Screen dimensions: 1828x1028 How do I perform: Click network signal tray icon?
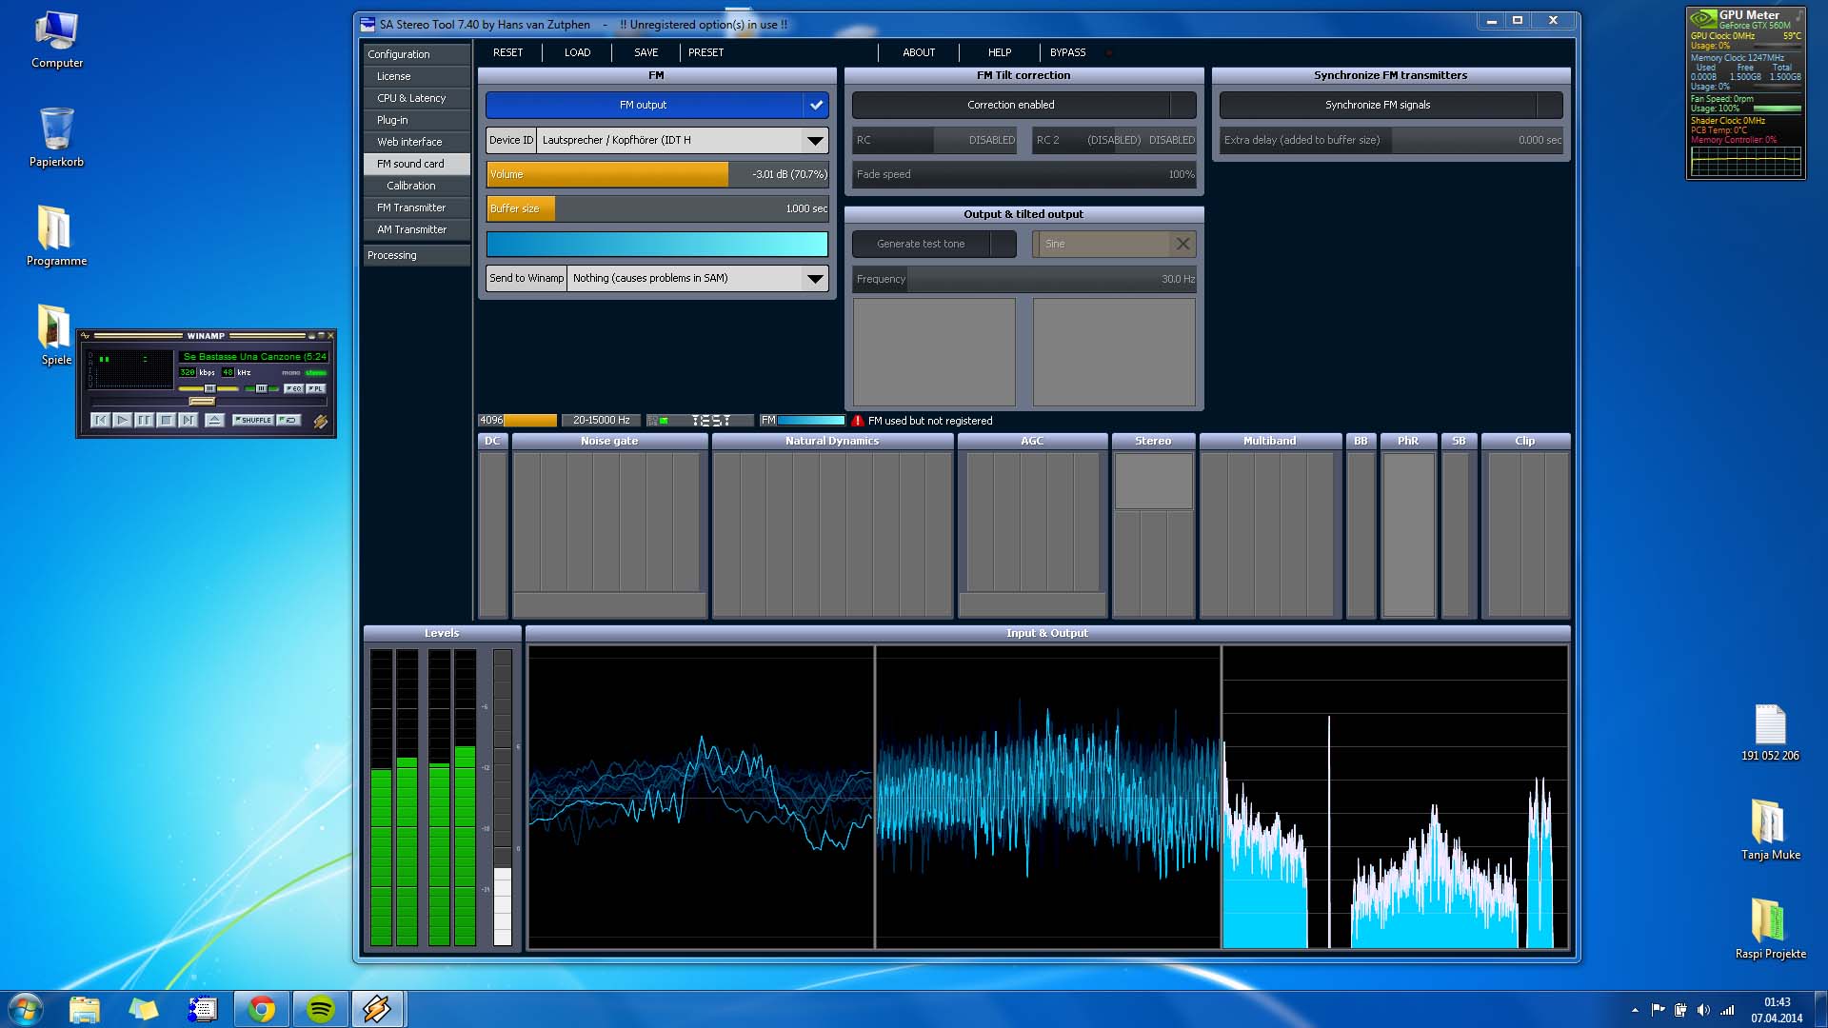1727,1010
